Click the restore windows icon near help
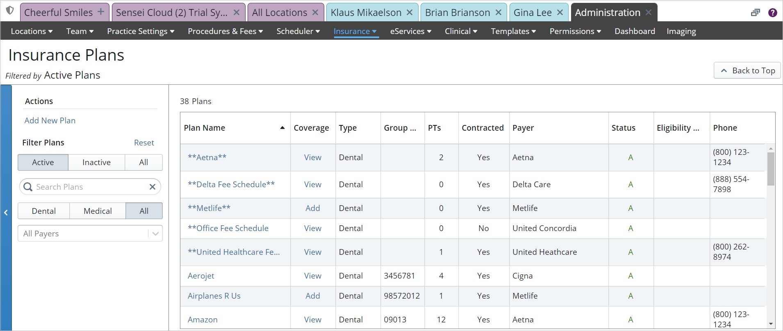Viewport: 783px width, 331px height. (x=755, y=13)
